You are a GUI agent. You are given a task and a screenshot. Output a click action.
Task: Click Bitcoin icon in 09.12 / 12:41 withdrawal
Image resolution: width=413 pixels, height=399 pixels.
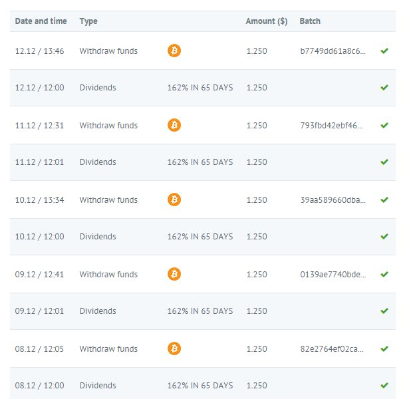tap(174, 274)
